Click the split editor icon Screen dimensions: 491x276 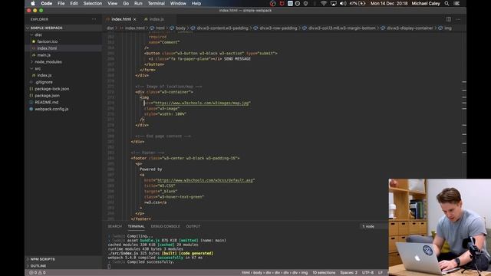(449, 19)
